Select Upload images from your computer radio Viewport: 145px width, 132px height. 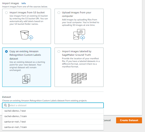tap(59, 12)
